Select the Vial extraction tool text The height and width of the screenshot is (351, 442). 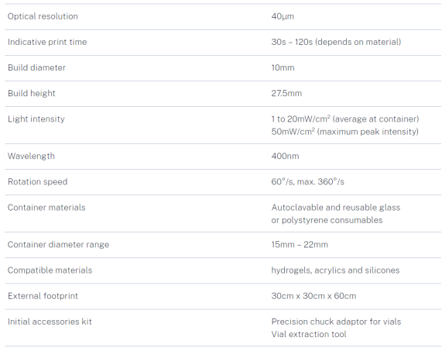309,335
